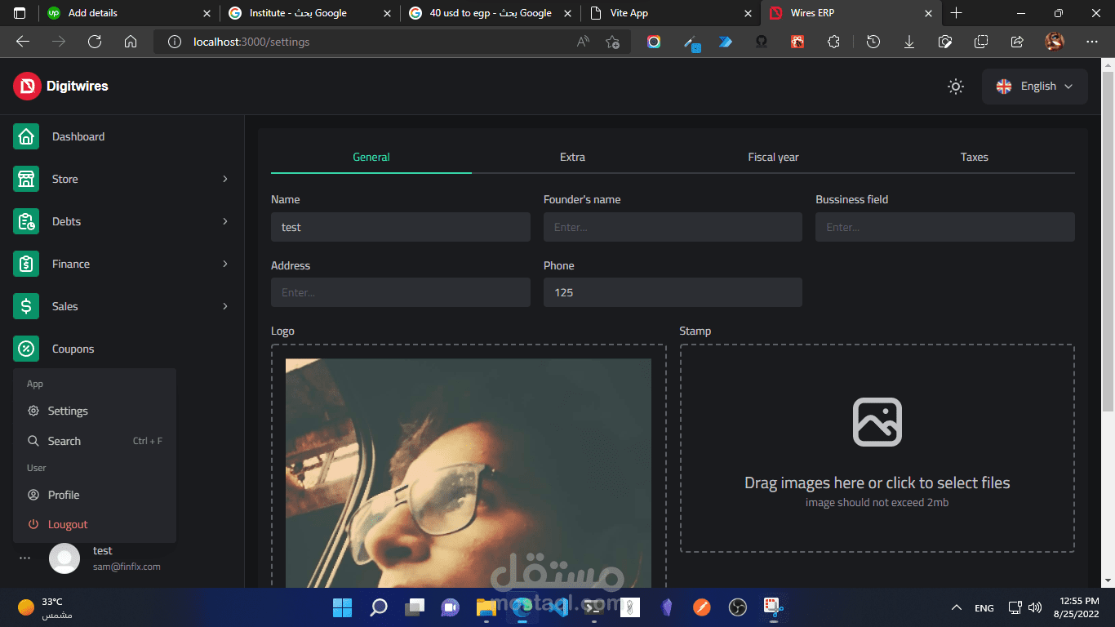1115x627 pixels.
Task: Open File Explorer from taskbar
Action: [486, 607]
